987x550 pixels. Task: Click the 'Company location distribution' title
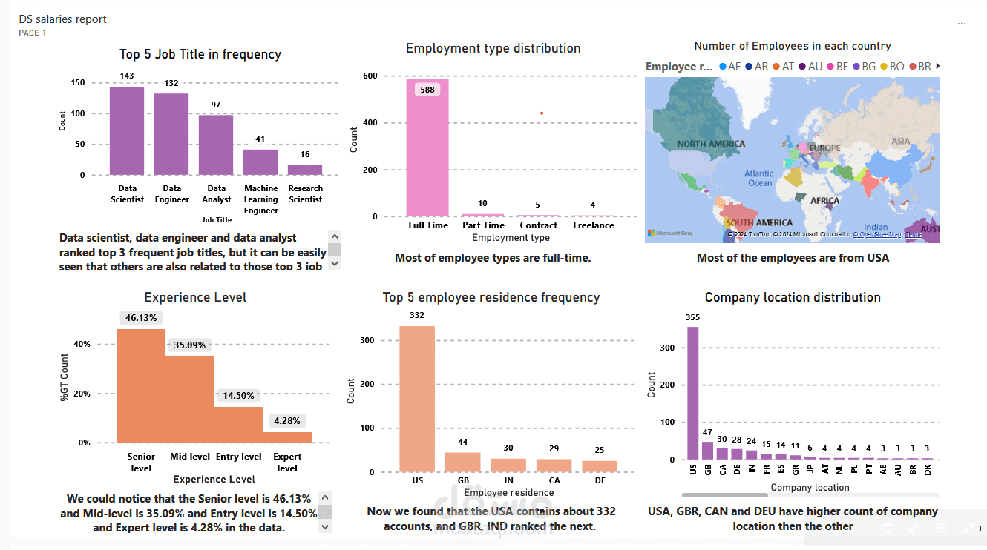coord(793,297)
